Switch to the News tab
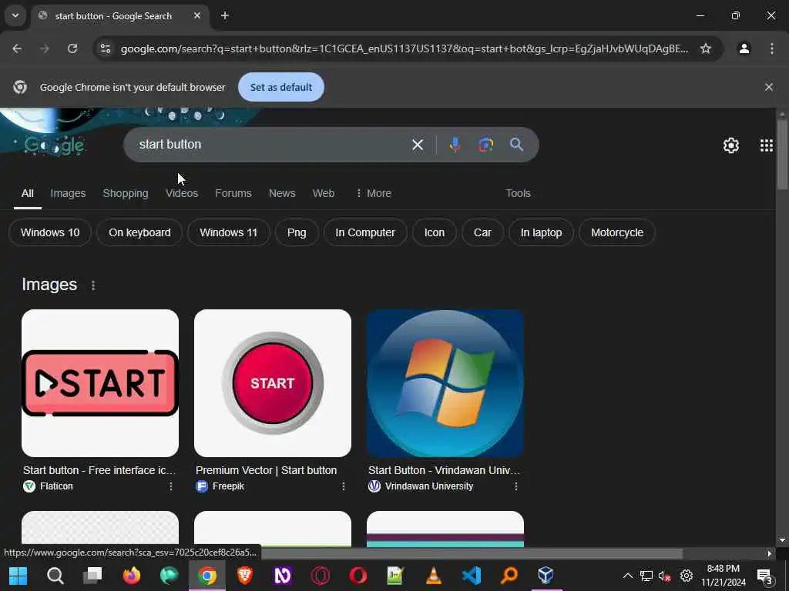 282,193
